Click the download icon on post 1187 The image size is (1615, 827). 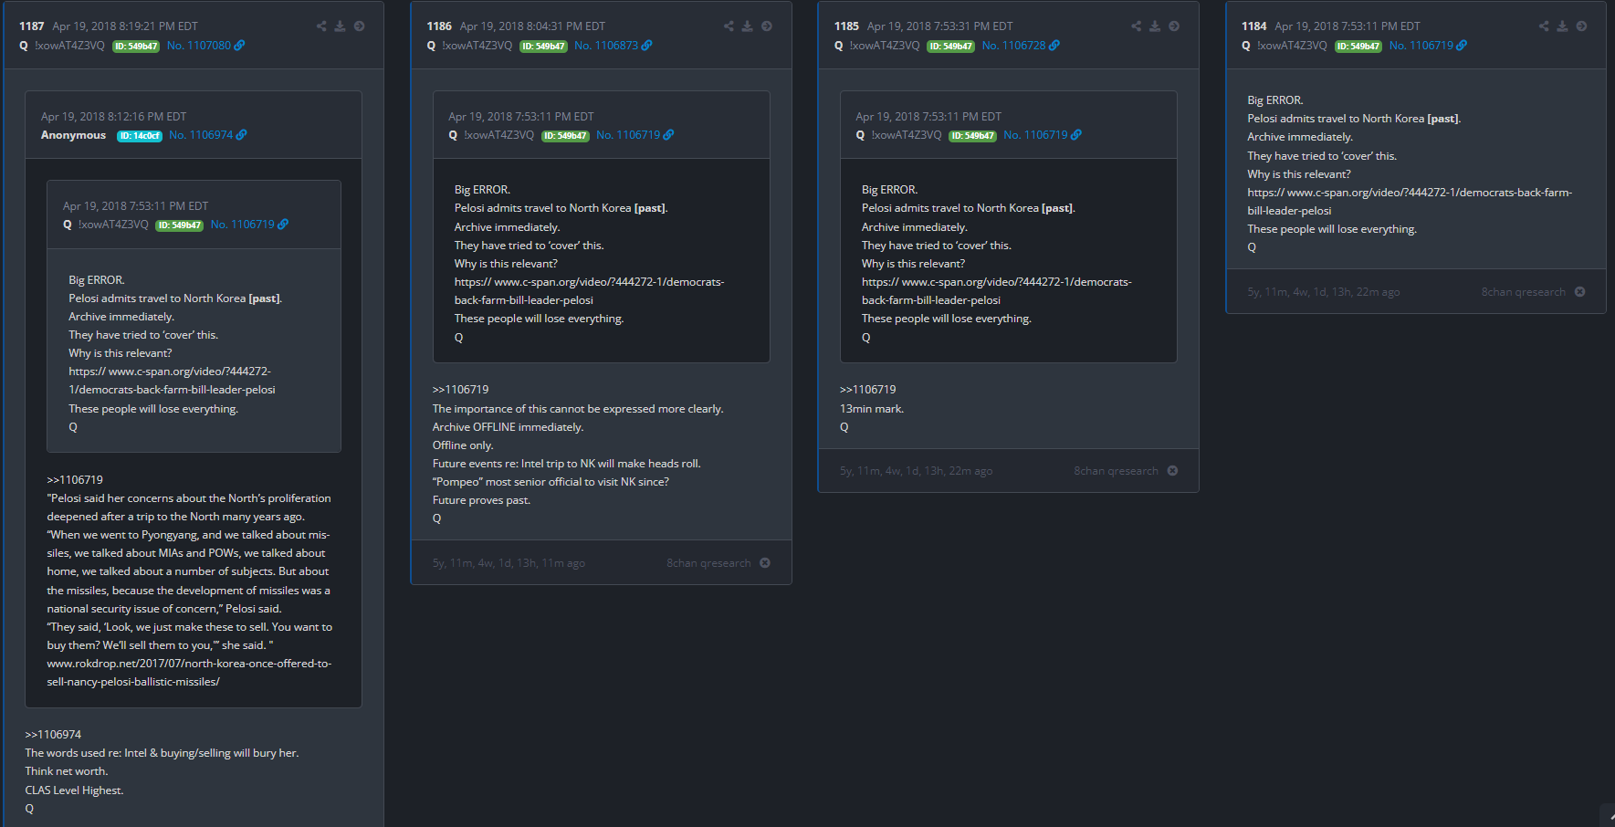click(x=340, y=26)
